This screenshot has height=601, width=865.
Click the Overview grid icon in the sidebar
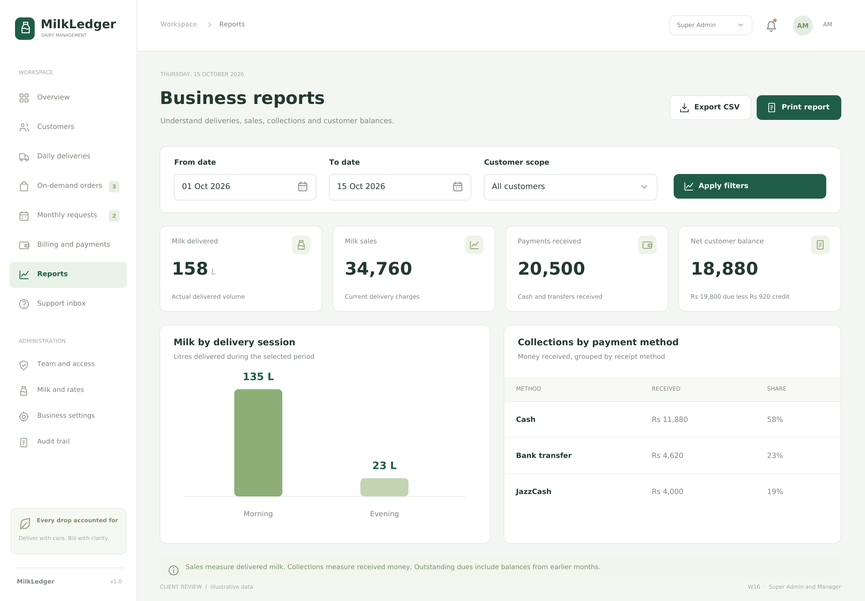24,98
